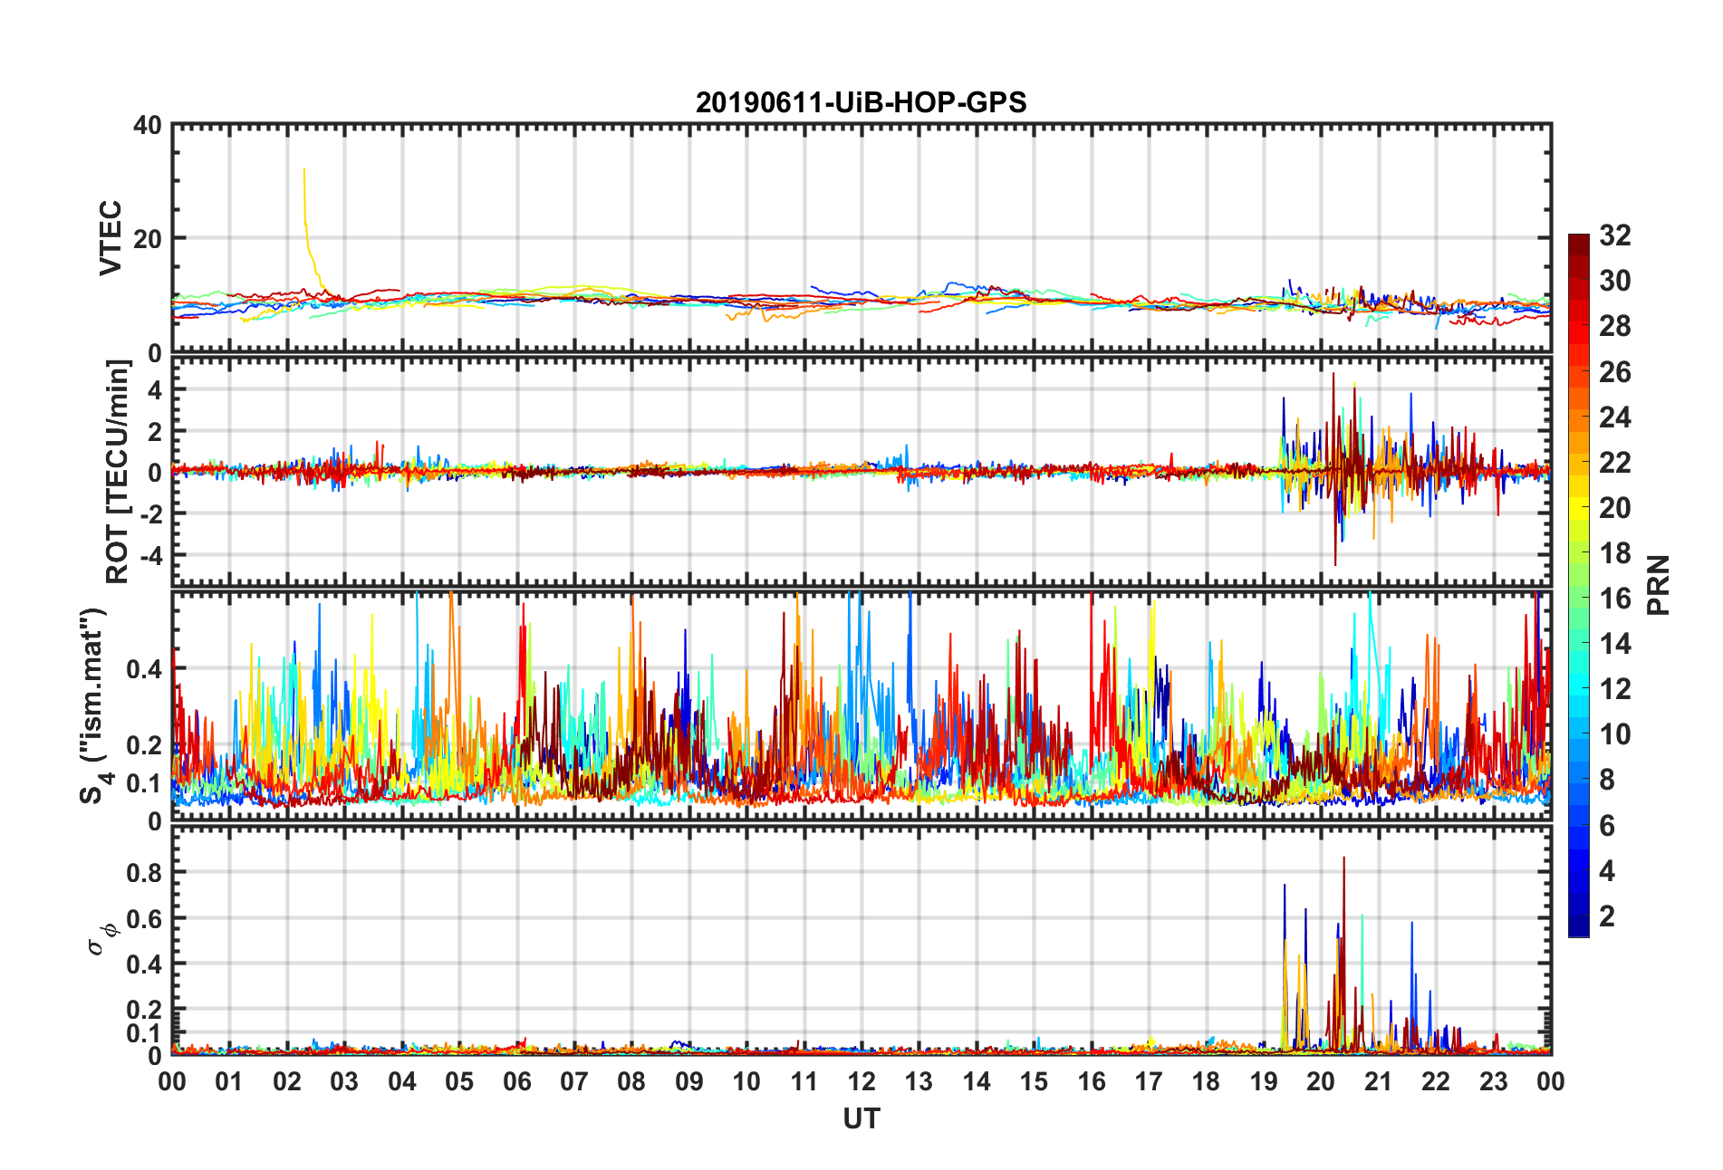Viewport: 1723px width, 1170px height.
Task: Click colorbar tick label 28
Action: (x=1615, y=326)
